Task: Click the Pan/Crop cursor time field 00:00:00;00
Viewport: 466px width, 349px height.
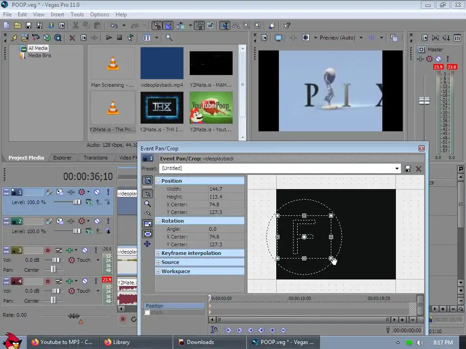Action: point(407,330)
